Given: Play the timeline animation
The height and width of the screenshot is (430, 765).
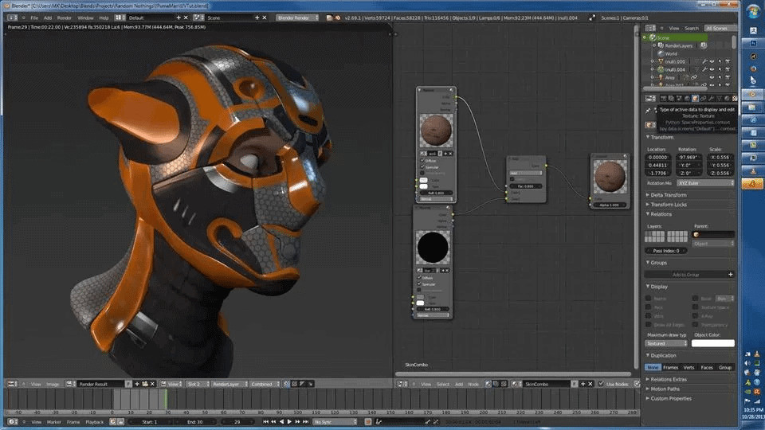Looking at the screenshot, I should (289, 422).
